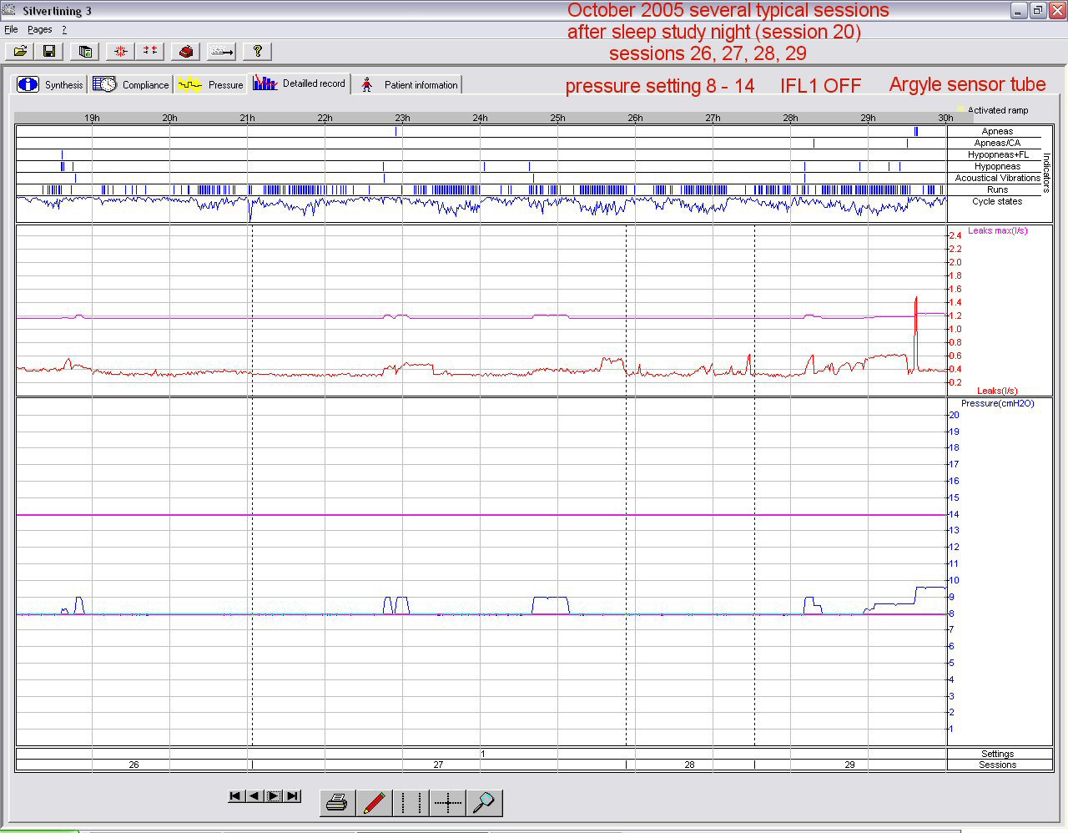Open the File menu
The width and height of the screenshot is (1068, 833).
(11, 29)
